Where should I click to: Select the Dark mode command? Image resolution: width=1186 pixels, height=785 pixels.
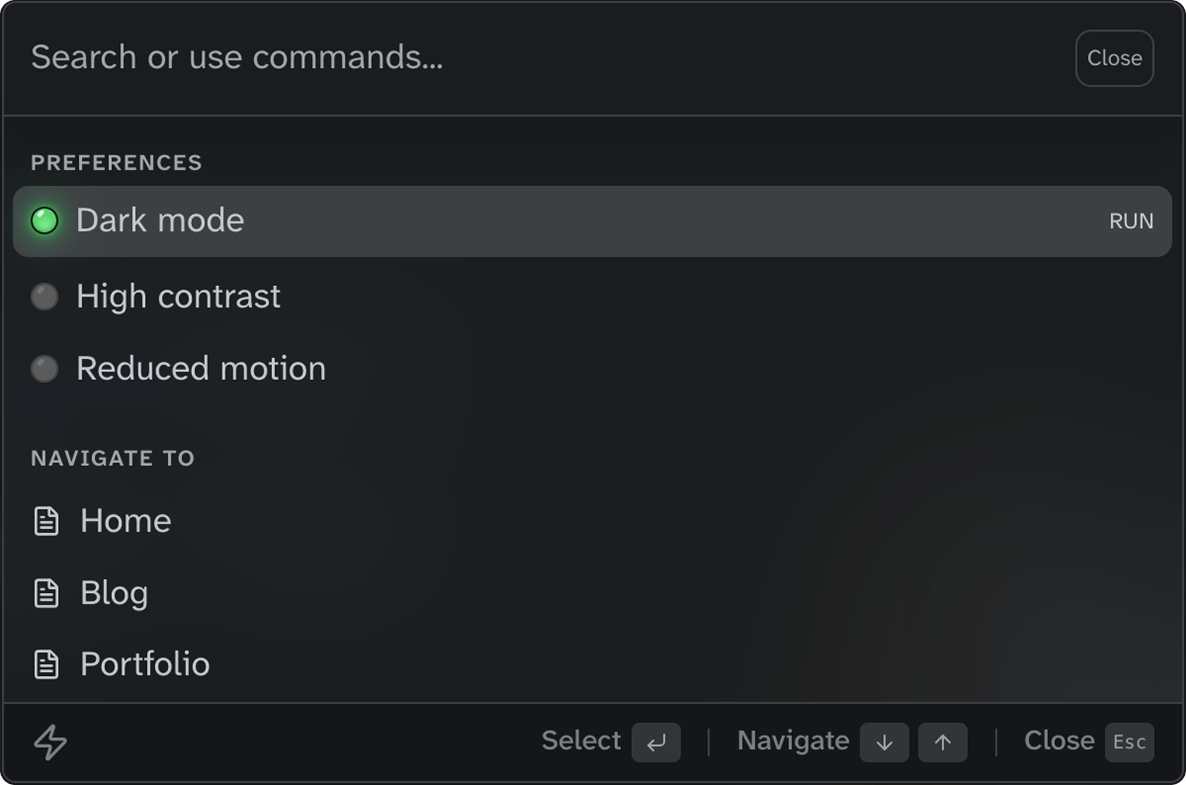click(160, 221)
